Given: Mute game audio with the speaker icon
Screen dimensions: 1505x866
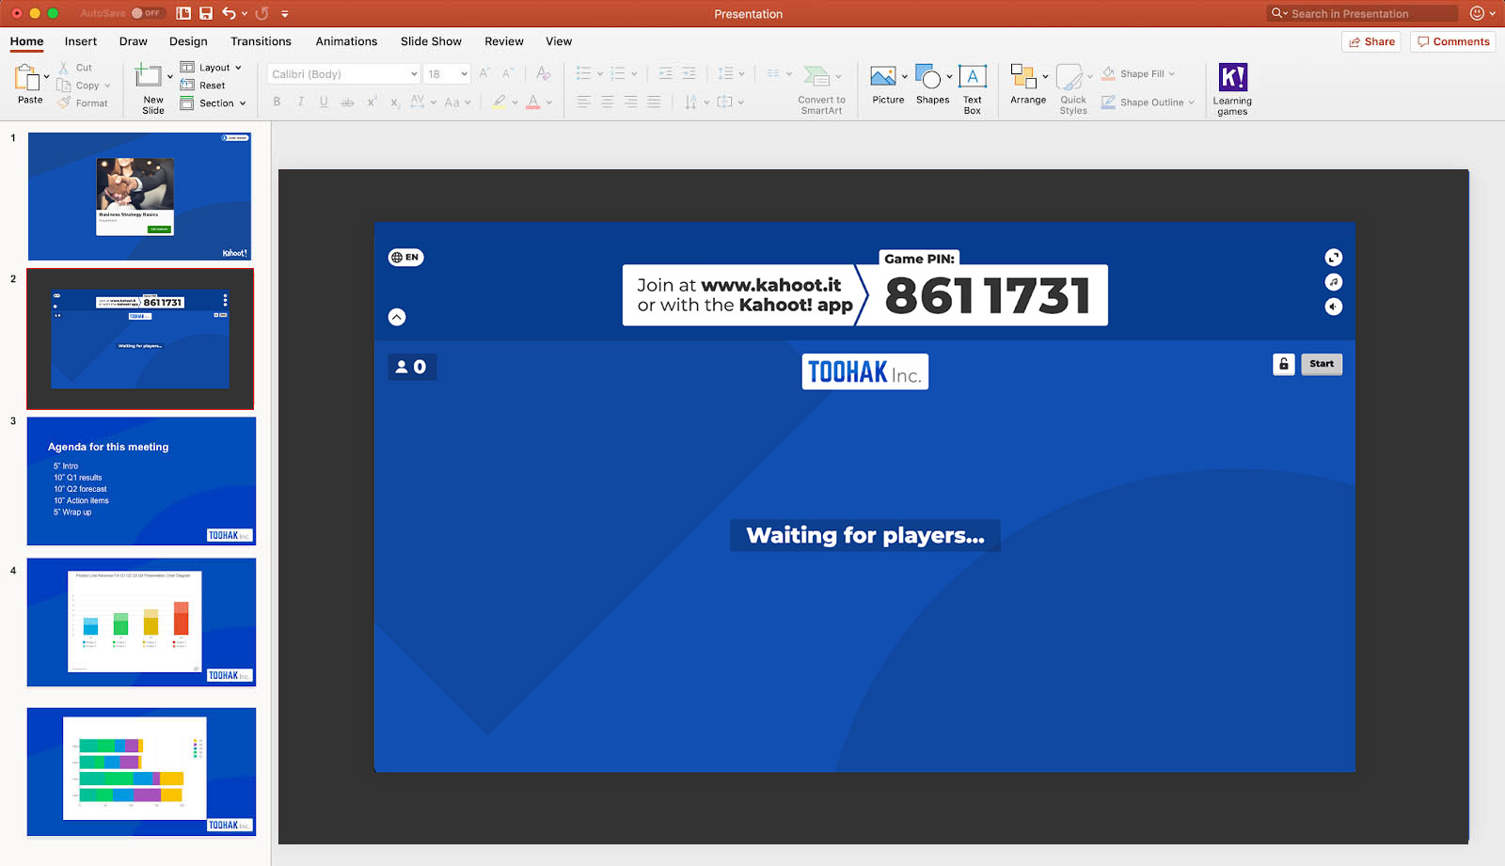Looking at the screenshot, I should coord(1334,307).
